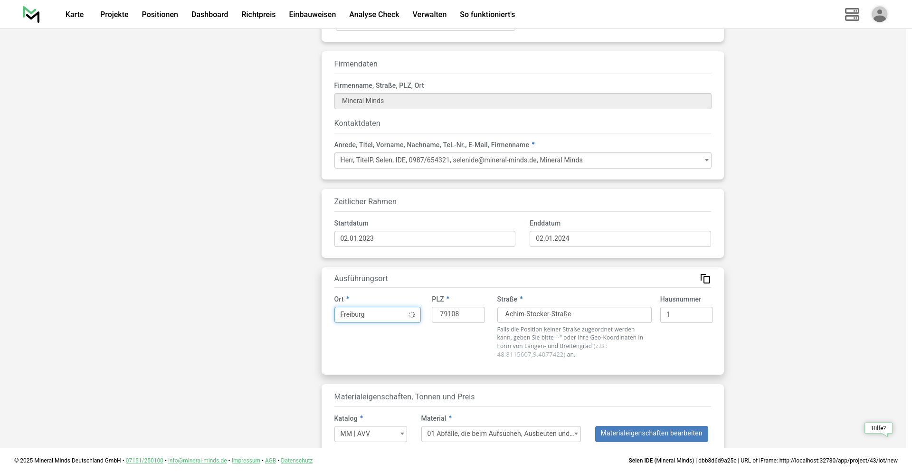Open Analyse Check in the navigation
The image size is (912, 472).
[x=374, y=15]
